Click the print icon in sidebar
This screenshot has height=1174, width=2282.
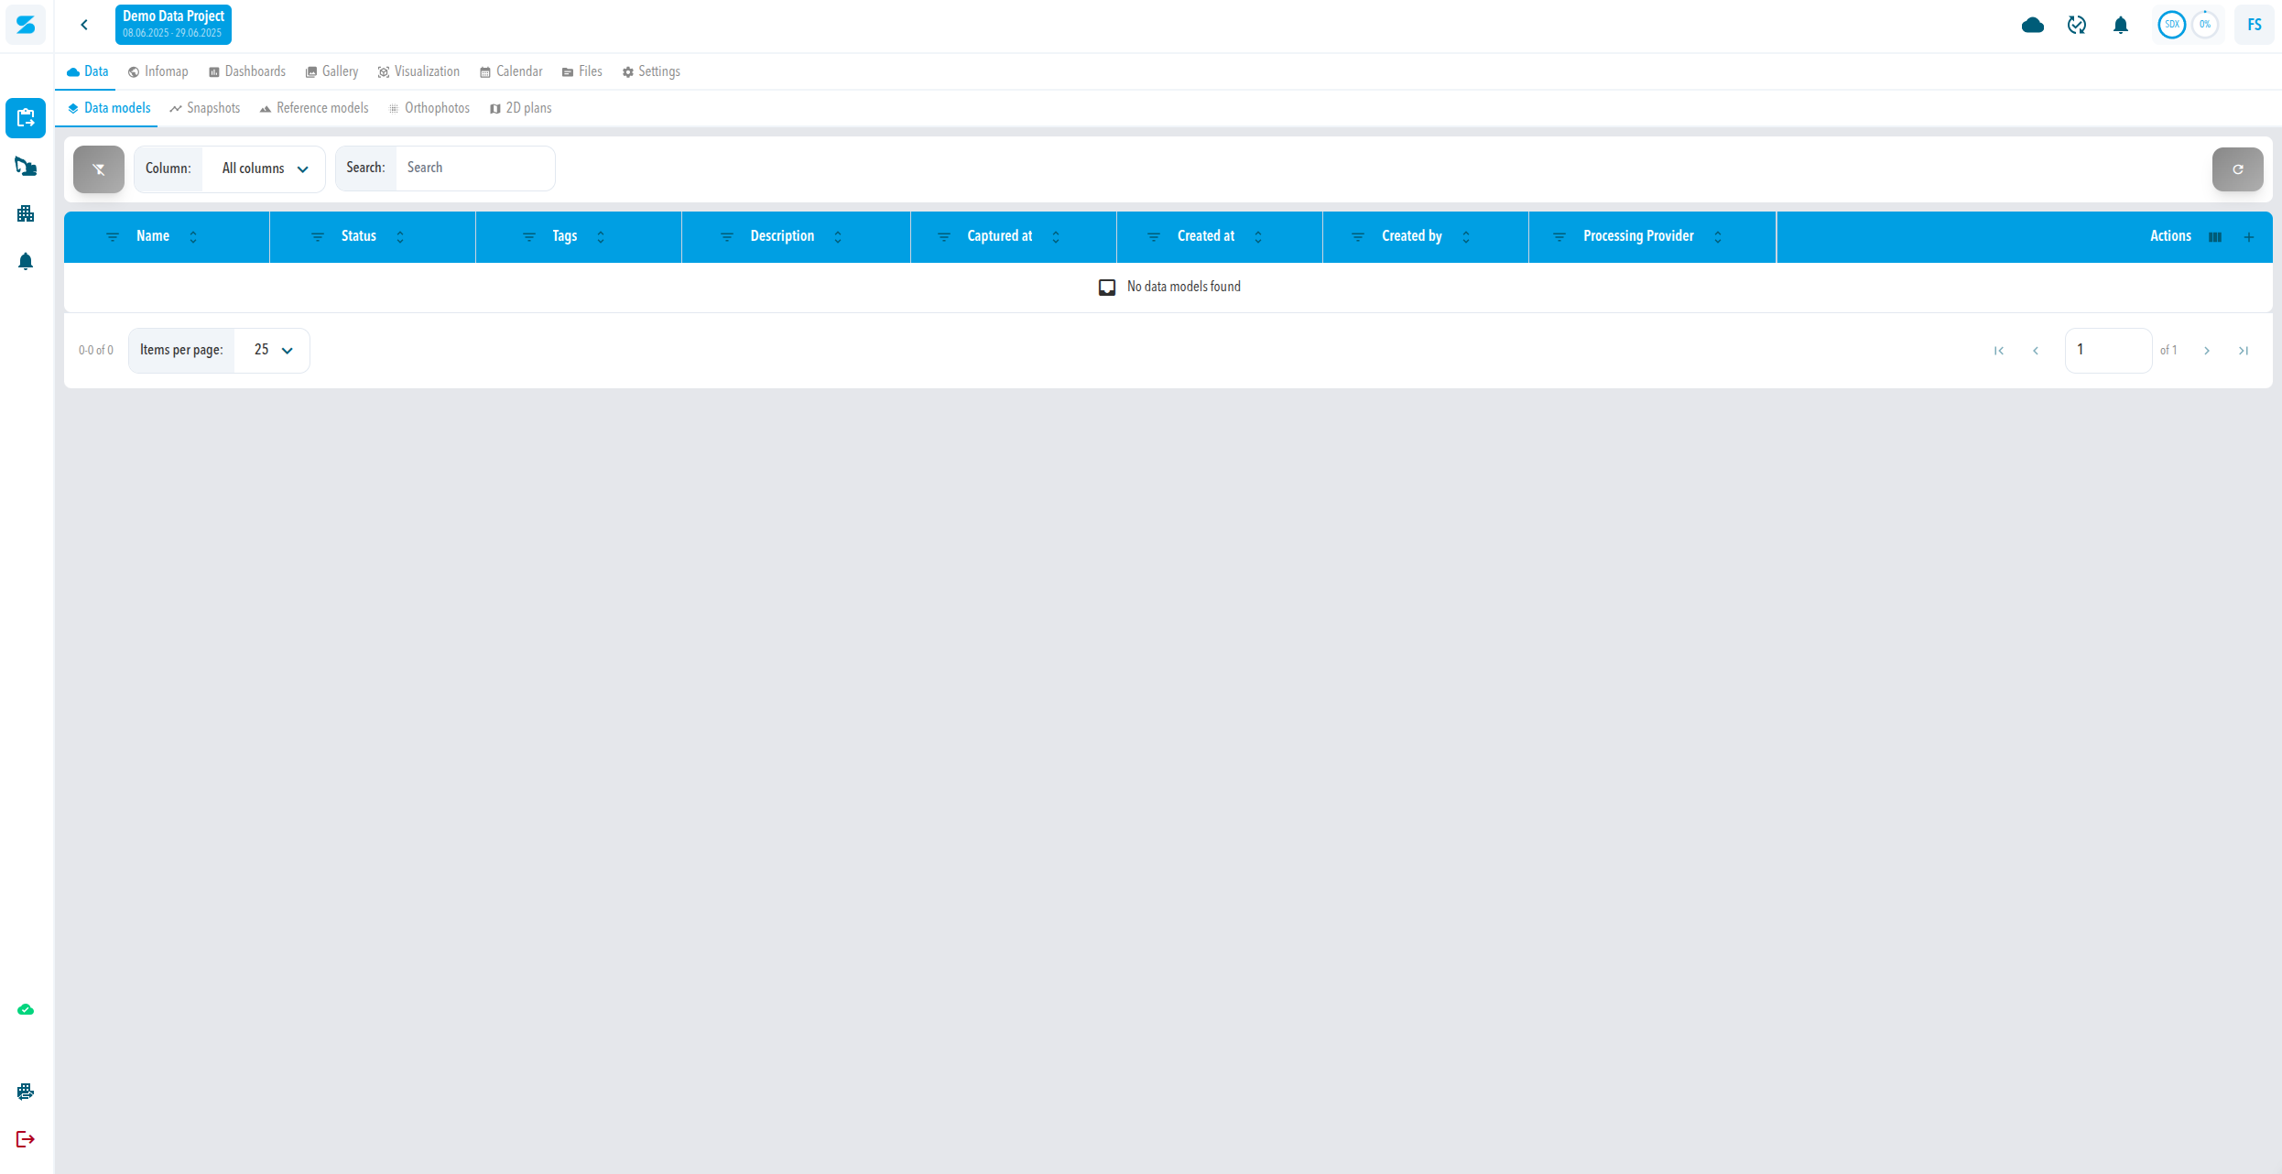tap(26, 1092)
